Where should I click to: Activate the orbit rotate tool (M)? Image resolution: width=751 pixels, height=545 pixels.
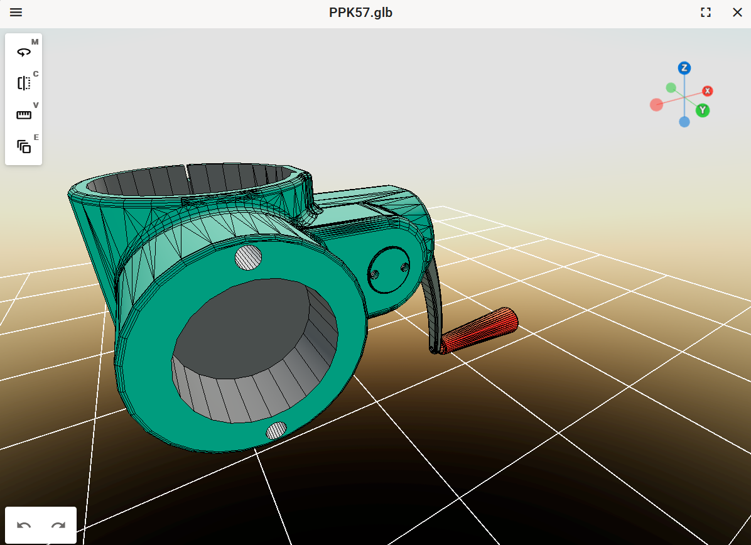[x=23, y=51]
